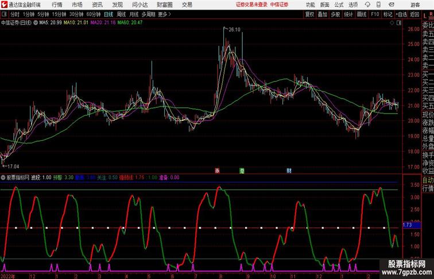Expand 更多 period options
The height and width of the screenshot is (279, 434).
point(164,14)
